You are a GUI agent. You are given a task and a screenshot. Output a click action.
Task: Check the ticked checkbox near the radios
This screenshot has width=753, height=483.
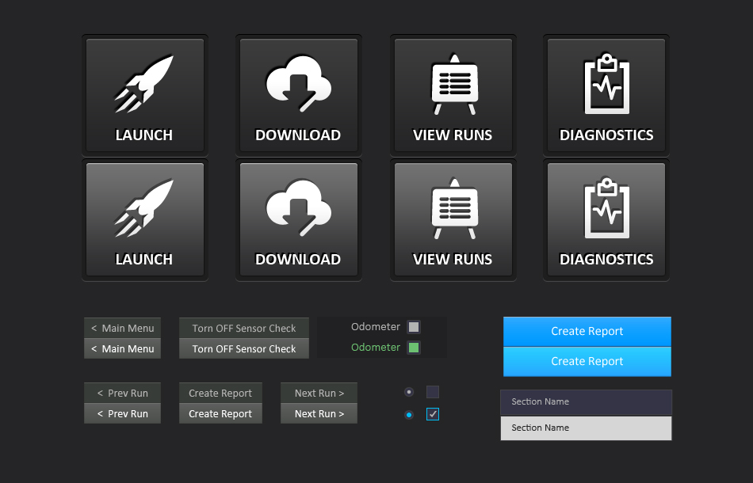[x=433, y=413]
